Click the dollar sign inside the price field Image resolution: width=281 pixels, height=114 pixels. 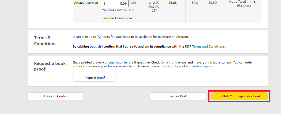[105, 4]
